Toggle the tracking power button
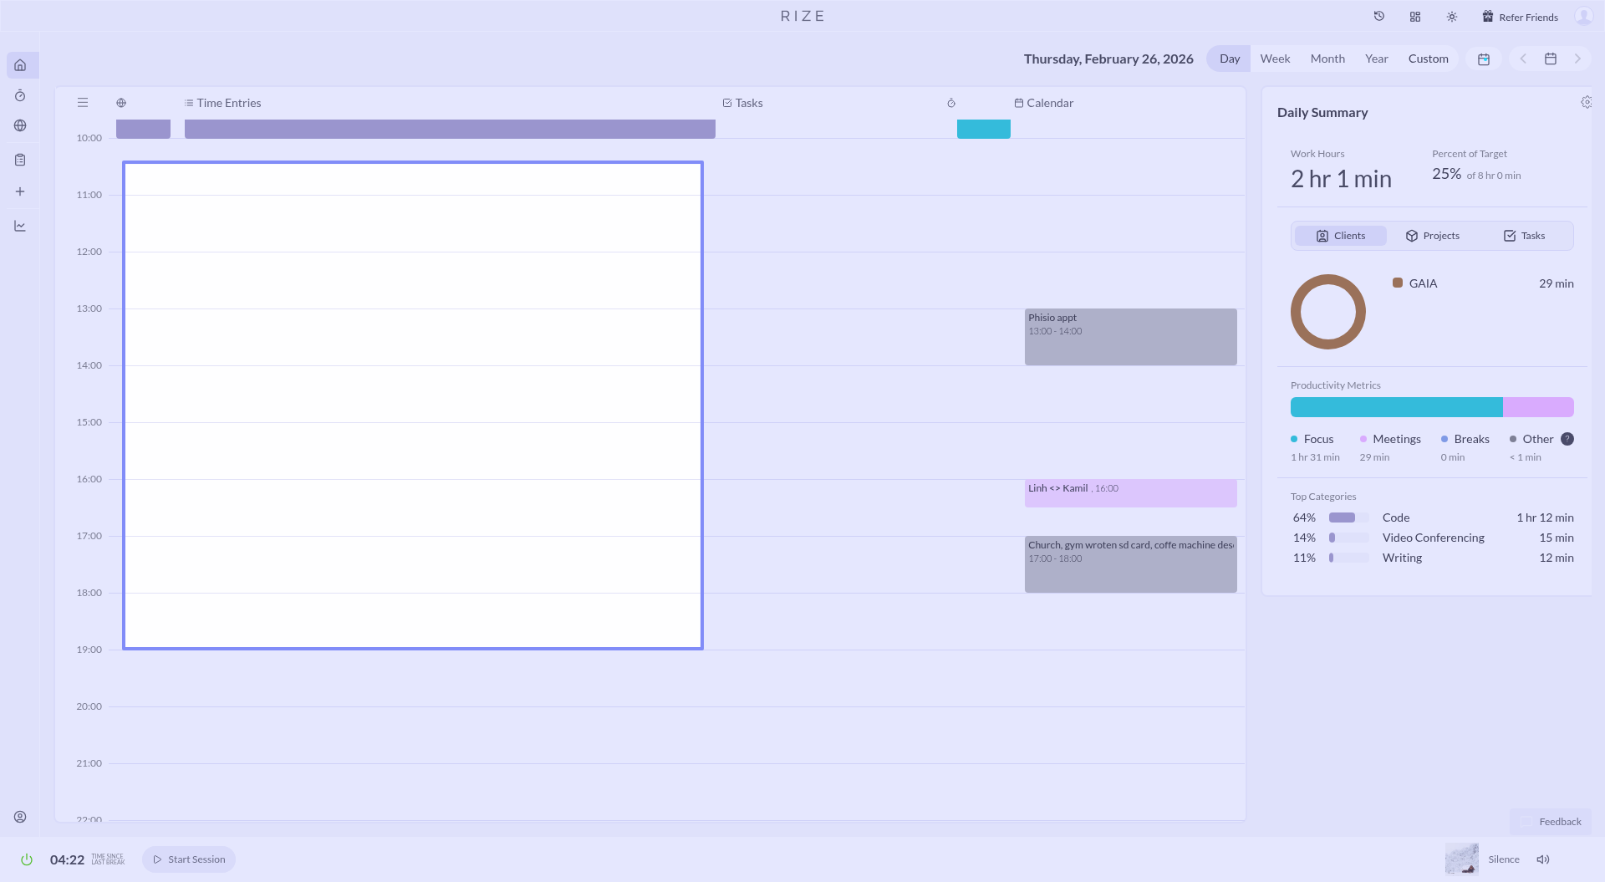The height and width of the screenshot is (882, 1605). pos(27,859)
